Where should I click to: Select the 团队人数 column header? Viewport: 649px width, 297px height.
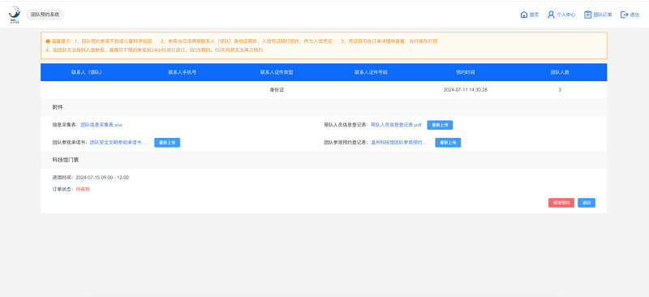tap(560, 72)
